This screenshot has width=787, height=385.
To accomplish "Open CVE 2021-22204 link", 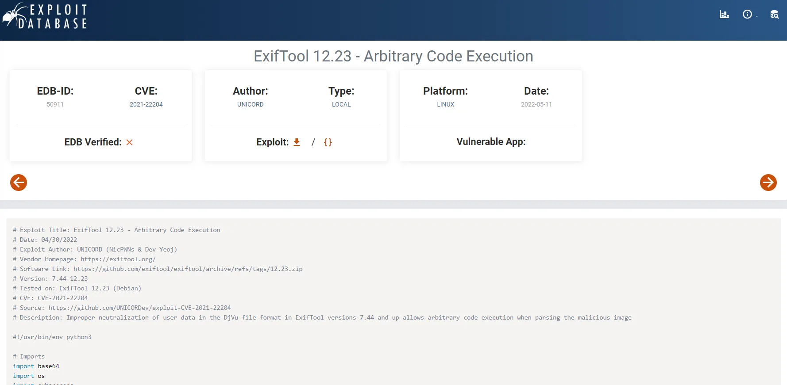I will click(146, 104).
